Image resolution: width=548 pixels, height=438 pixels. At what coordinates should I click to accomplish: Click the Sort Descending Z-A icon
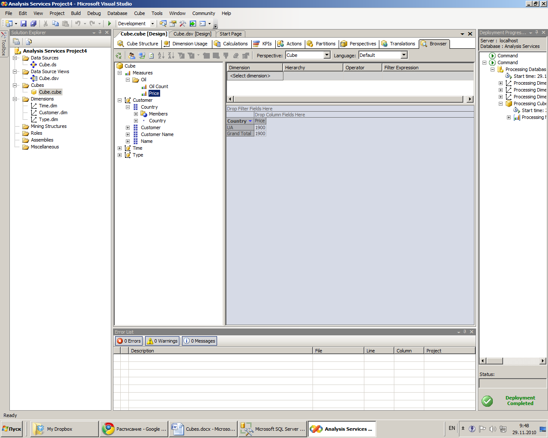point(171,55)
